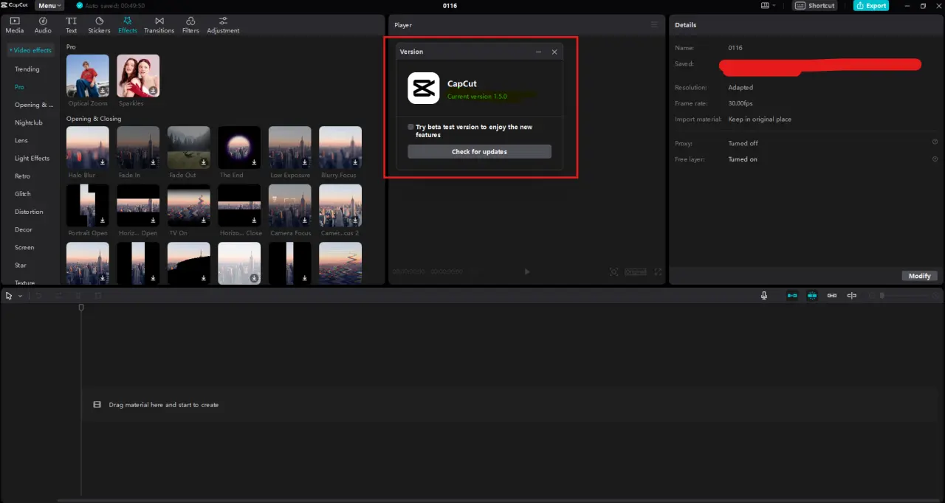Click the microphone record voiceover icon
Viewport: 945px width, 503px height.
(x=764, y=295)
